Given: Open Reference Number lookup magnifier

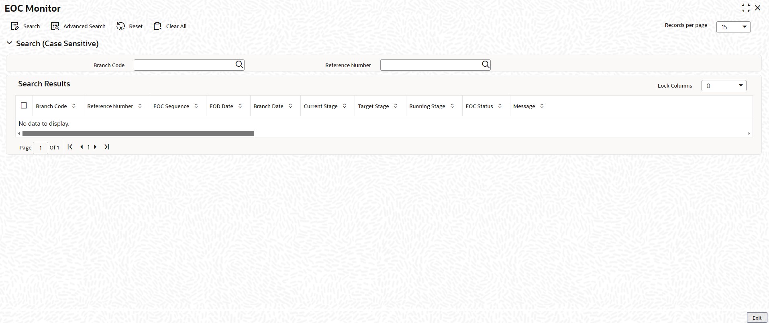Looking at the screenshot, I should pos(485,64).
